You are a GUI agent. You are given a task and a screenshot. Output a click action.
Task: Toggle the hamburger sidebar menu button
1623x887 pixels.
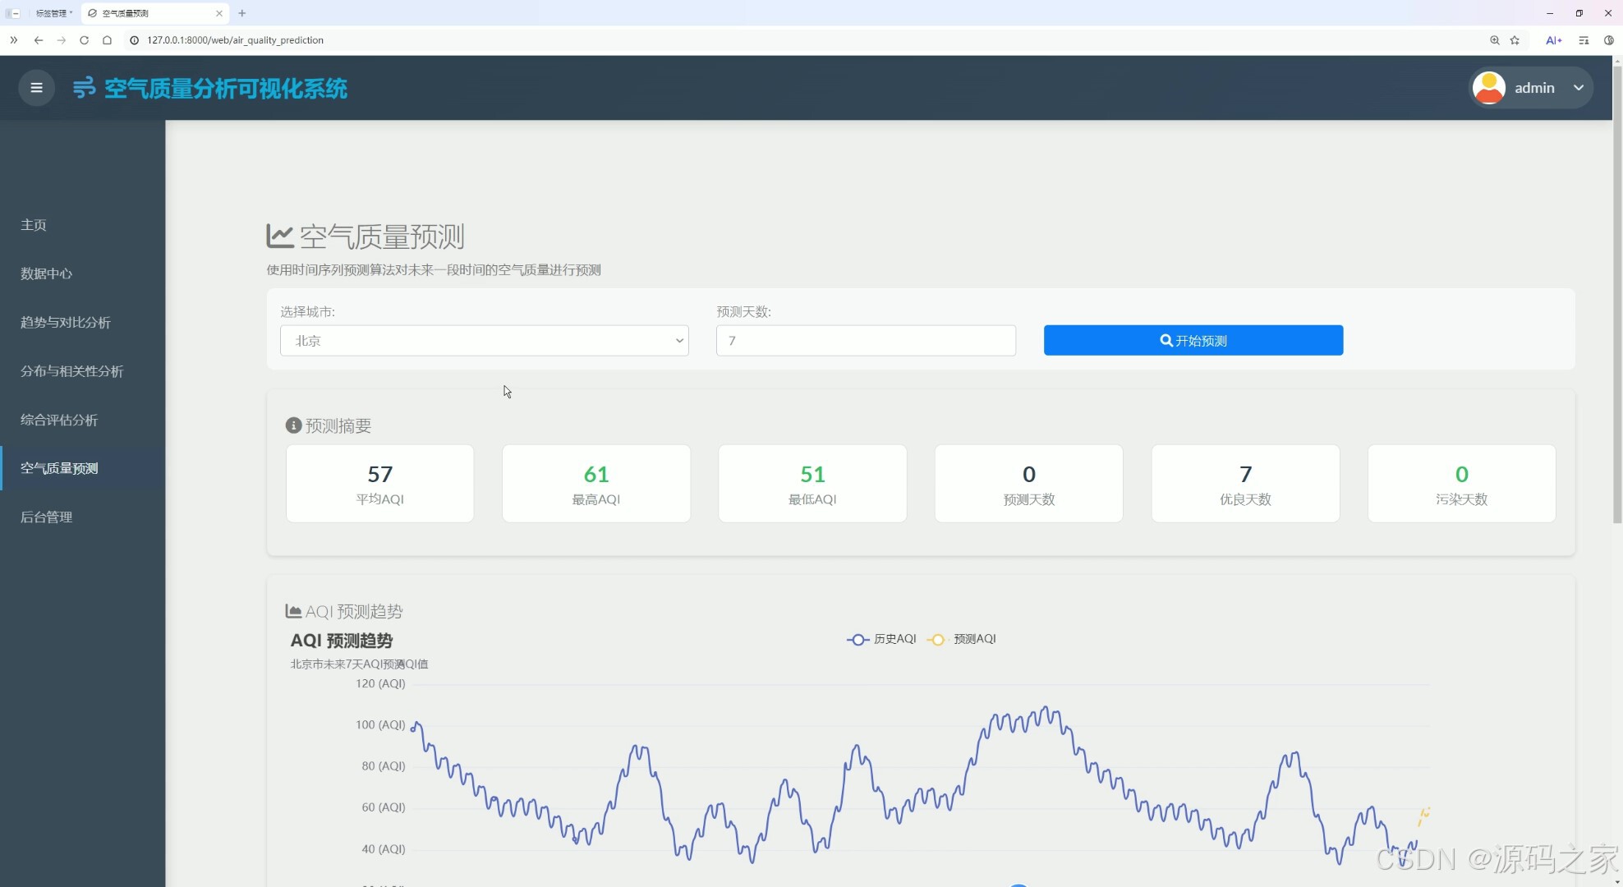36,88
